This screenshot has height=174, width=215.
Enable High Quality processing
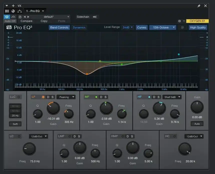click(198, 27)
